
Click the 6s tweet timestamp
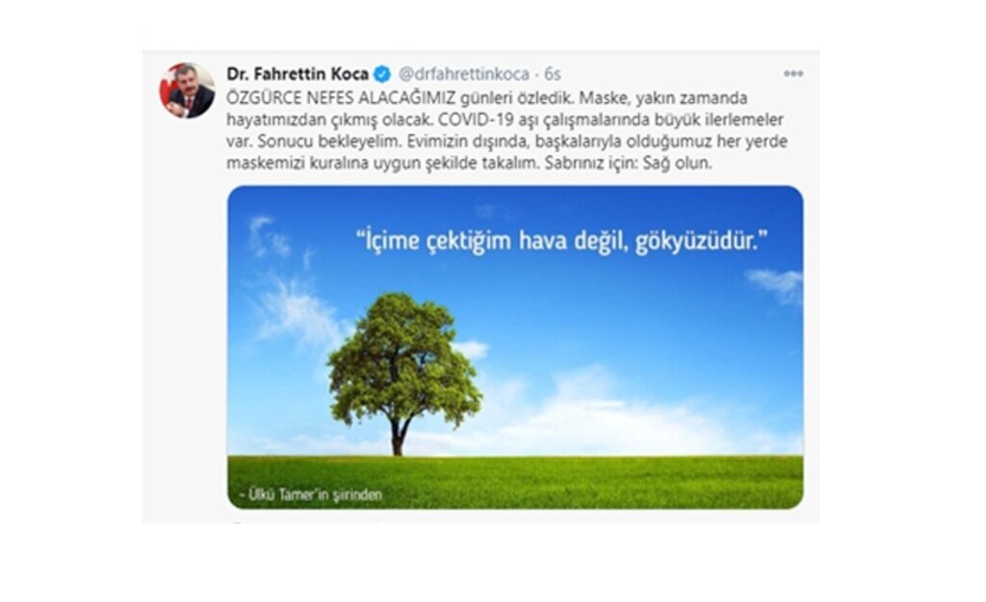click(x=552, y=74)
